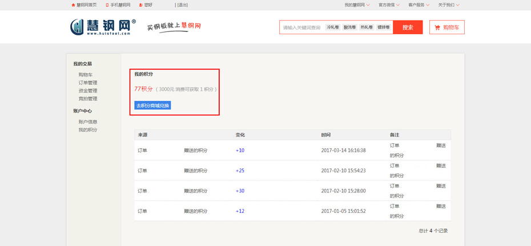Image resolution: width=531 pixels, height=246 pixels.
Task: Click the 退出 logout link
Action: pyautogui.click(x=182, y=5)
